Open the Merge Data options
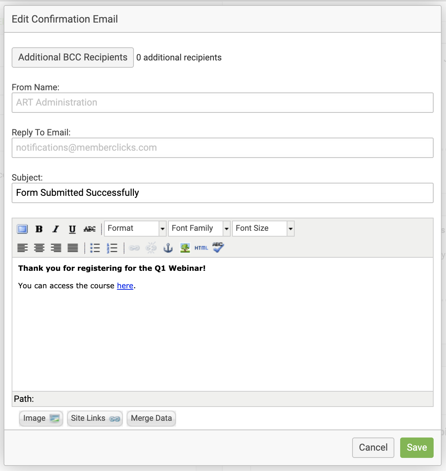This screenshot has height=471, width=446. [151, 418]
